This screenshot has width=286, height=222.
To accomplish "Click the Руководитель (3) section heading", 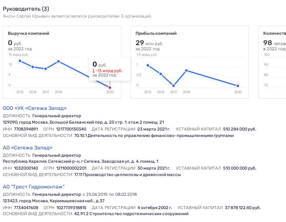I will coord(26,9).
